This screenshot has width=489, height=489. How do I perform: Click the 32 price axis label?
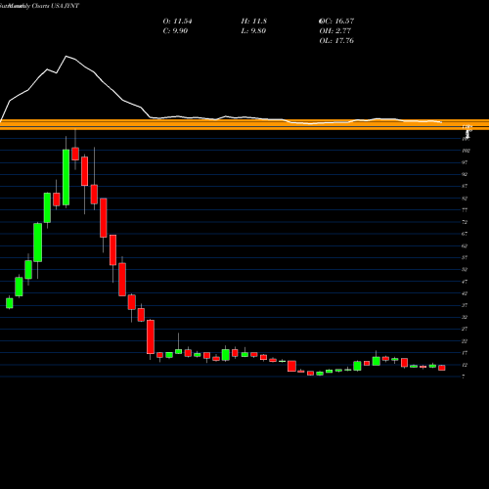point(465,317)
